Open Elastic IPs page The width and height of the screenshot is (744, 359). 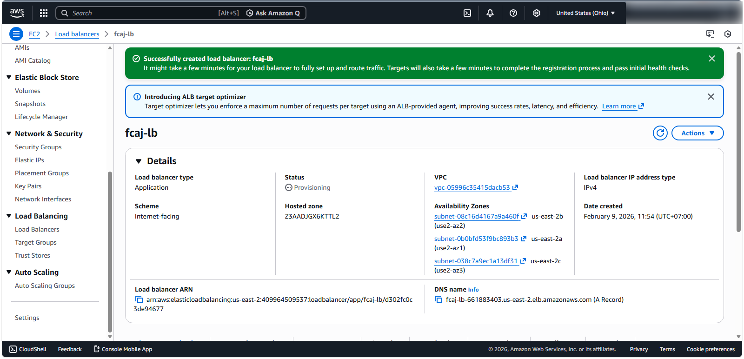pos(29,160)
